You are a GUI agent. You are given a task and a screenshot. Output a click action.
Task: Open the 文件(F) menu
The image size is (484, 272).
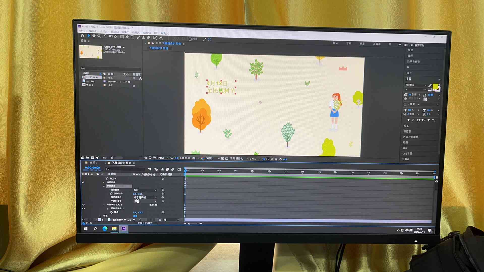[82, 31]
